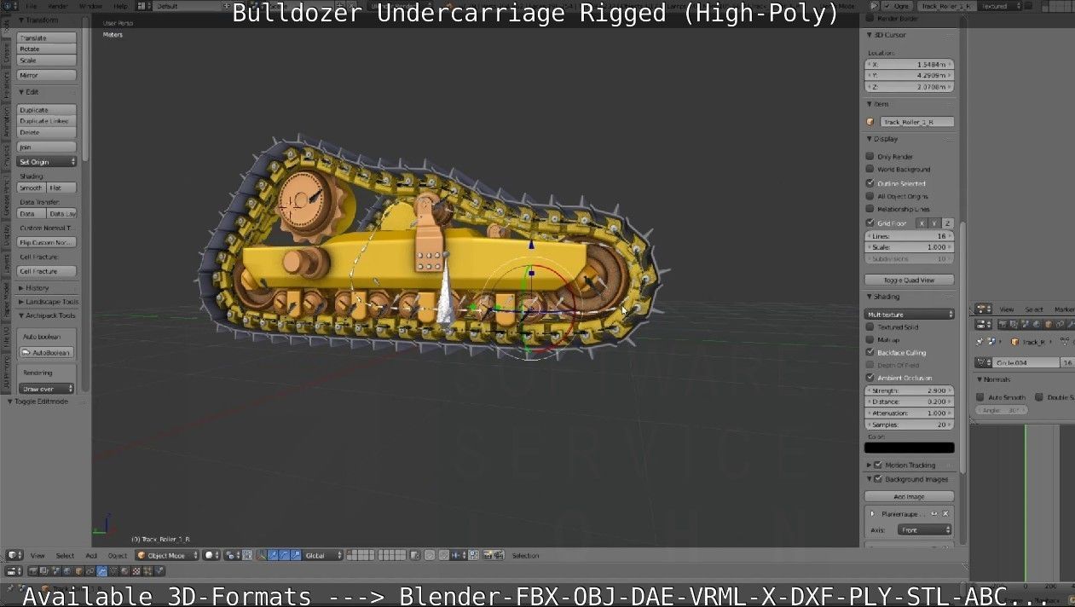Open the Physics tab icon in bottom editor
1075x607 pixels.
click(159, 571)
